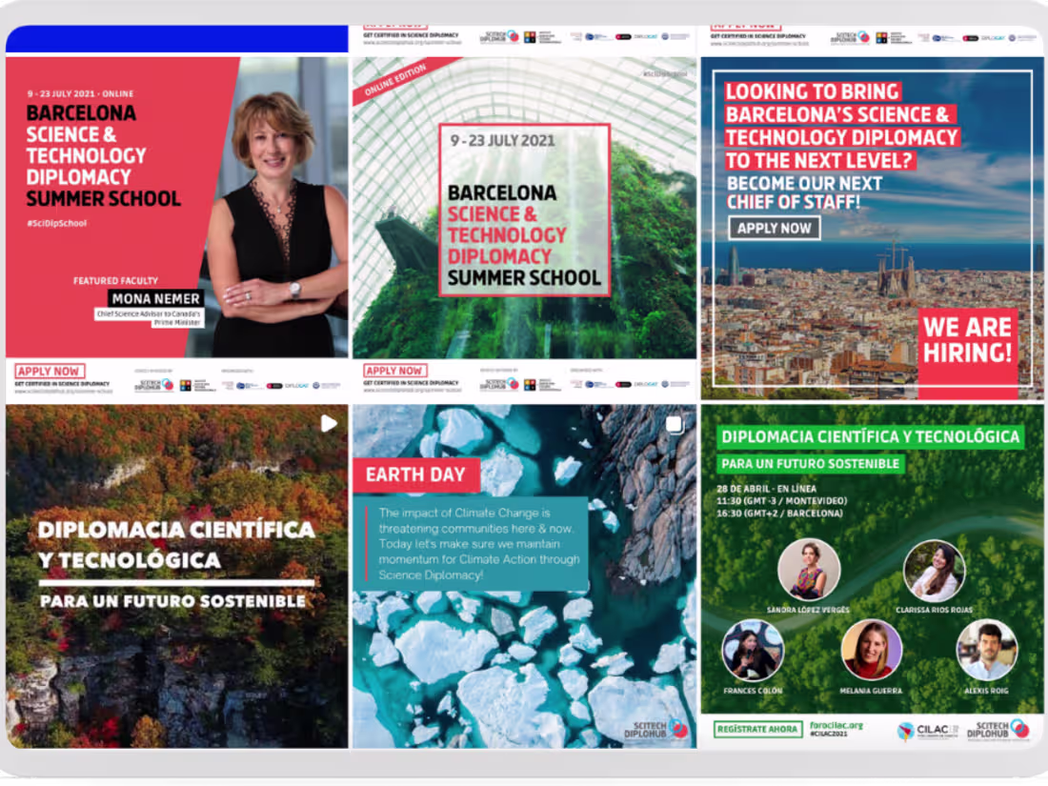
Task: Click the FEATURED FACULTY text
Action: pos(115,281)
